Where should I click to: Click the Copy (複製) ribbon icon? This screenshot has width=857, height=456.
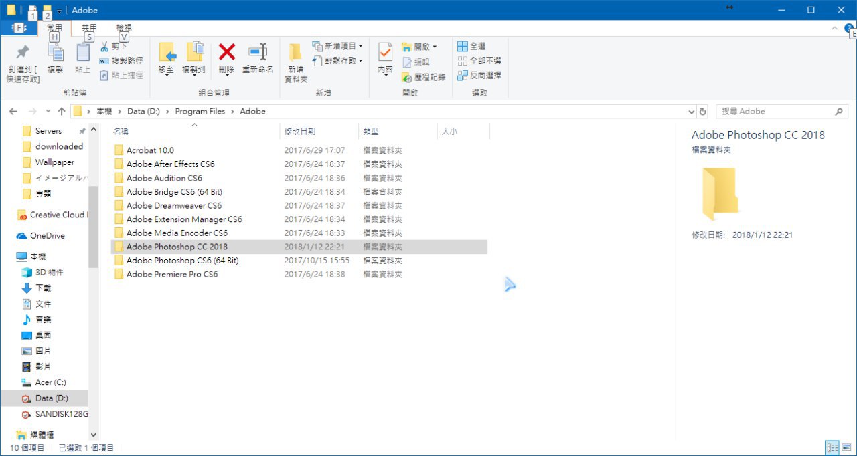pyautogui.click(x=55, y=53)
